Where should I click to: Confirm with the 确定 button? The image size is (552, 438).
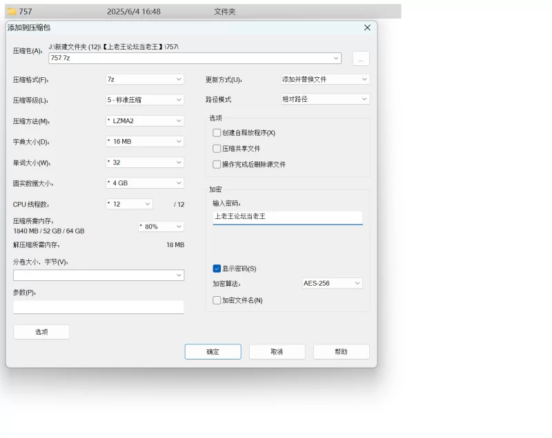tap(213, 352)
